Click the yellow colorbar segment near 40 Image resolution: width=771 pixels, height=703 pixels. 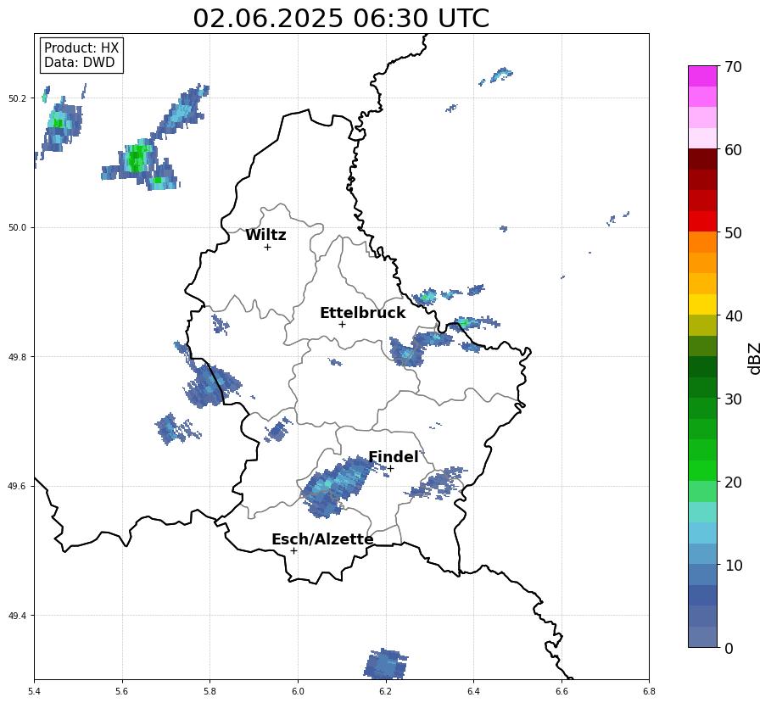coord(702,304)
